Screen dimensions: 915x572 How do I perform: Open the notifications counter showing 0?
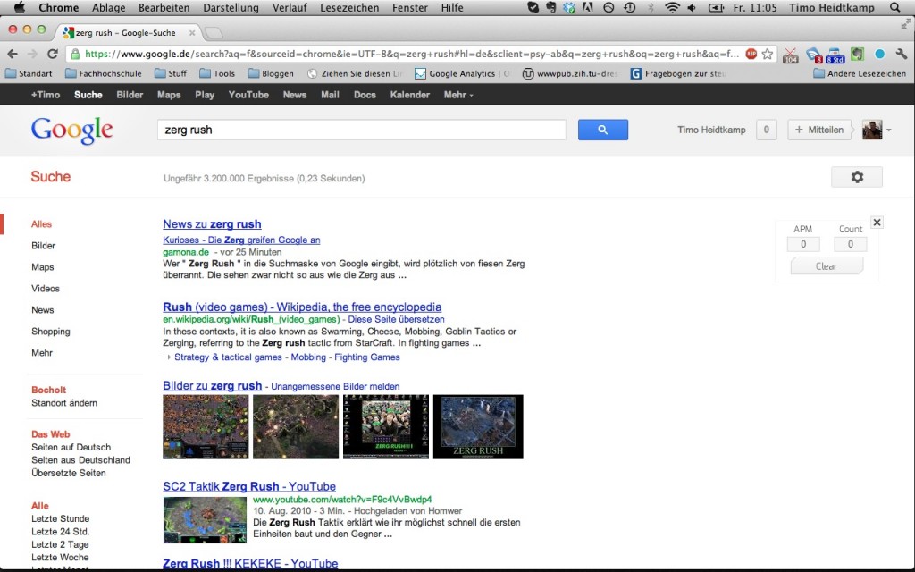[766, 130]
